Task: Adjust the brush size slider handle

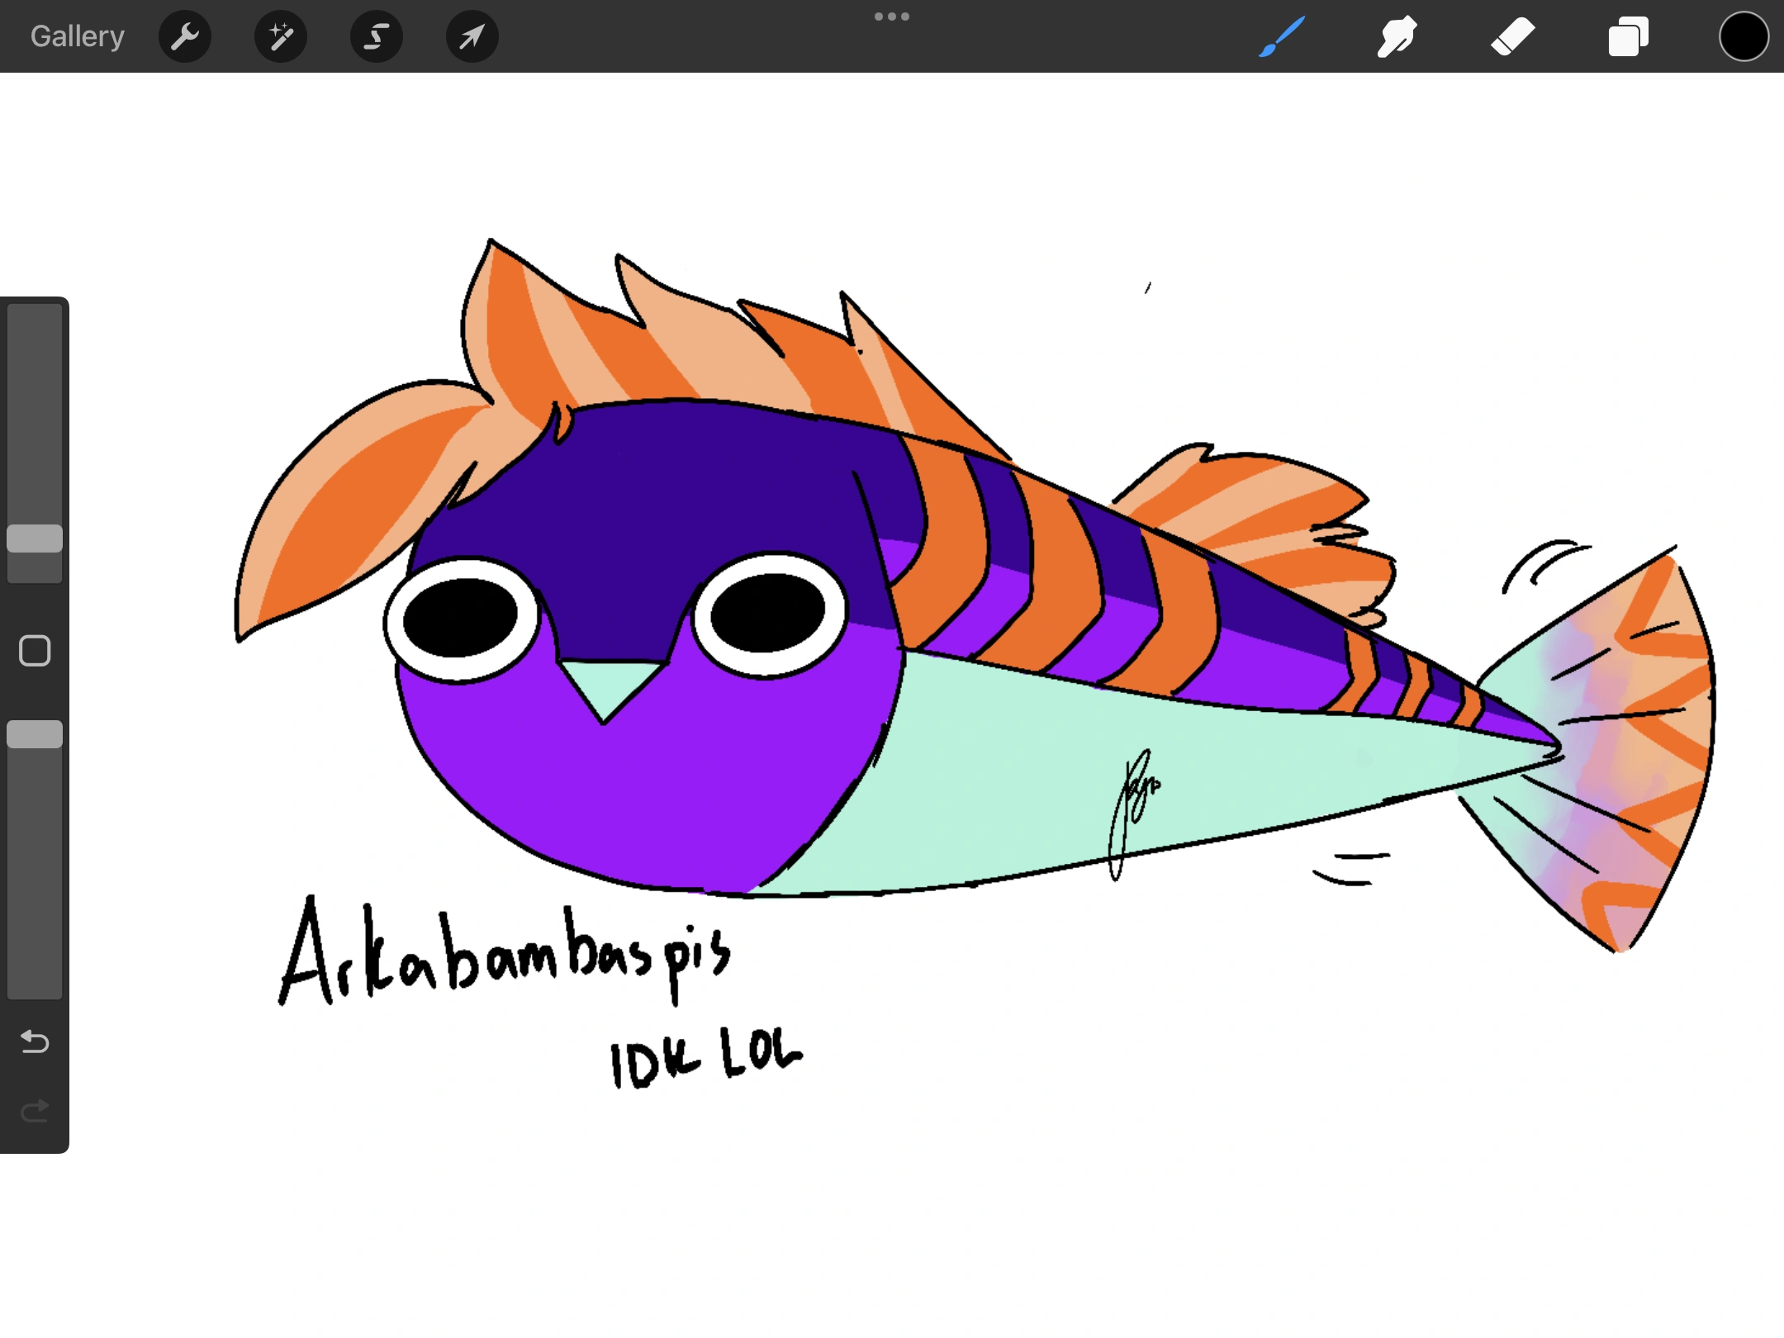Action: [35, 539]
